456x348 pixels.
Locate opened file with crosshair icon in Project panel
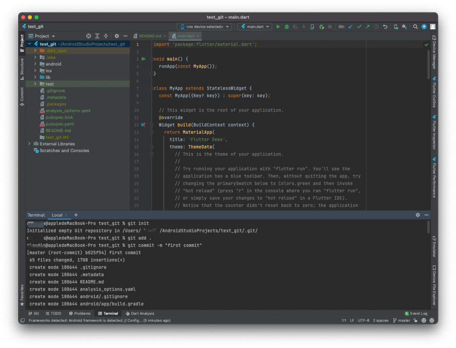[x=89, y=36]
